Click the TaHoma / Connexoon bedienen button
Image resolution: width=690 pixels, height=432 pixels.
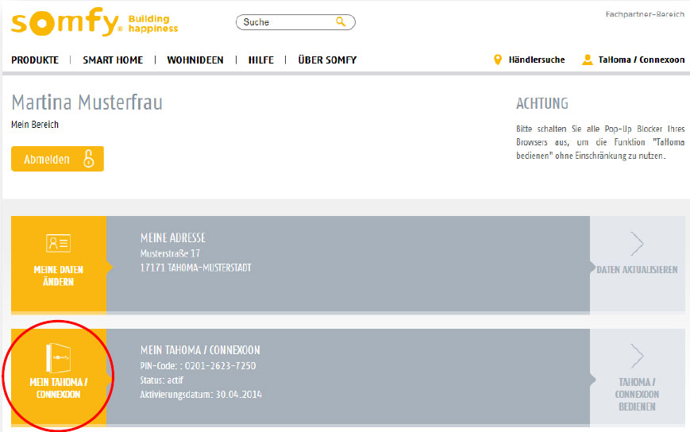coord(637,376)
